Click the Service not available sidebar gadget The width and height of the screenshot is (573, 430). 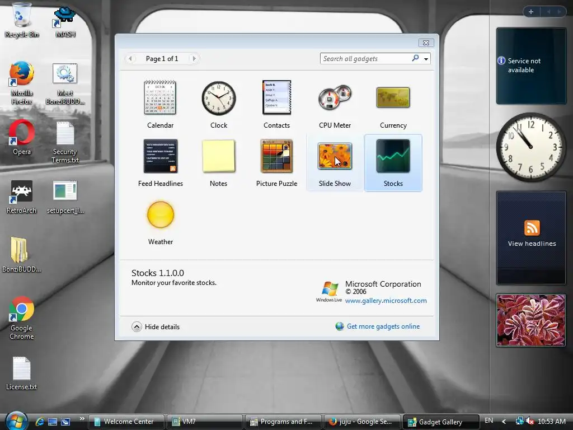coord(531,66)
